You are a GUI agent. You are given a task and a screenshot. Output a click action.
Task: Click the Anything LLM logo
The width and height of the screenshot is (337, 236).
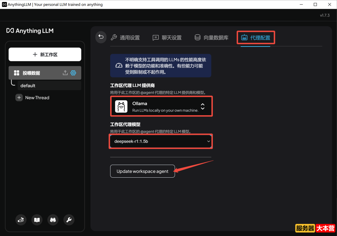tap(30, 31)
